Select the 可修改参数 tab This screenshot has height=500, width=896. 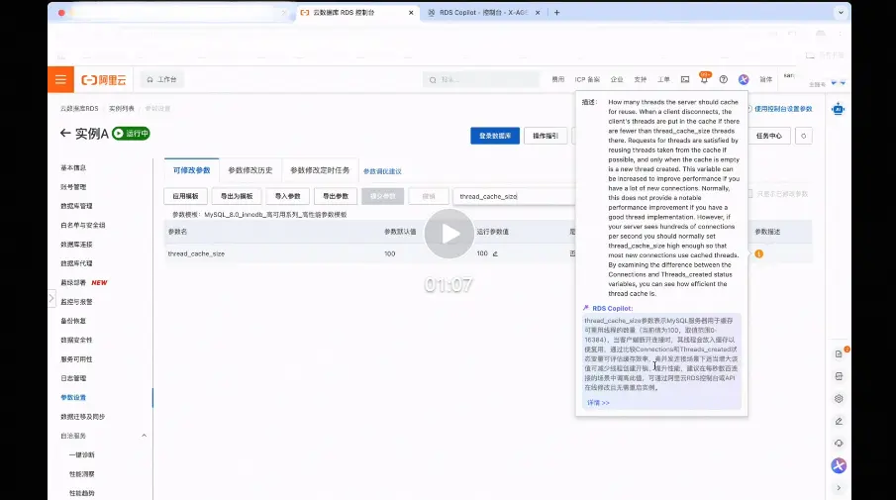191,170
